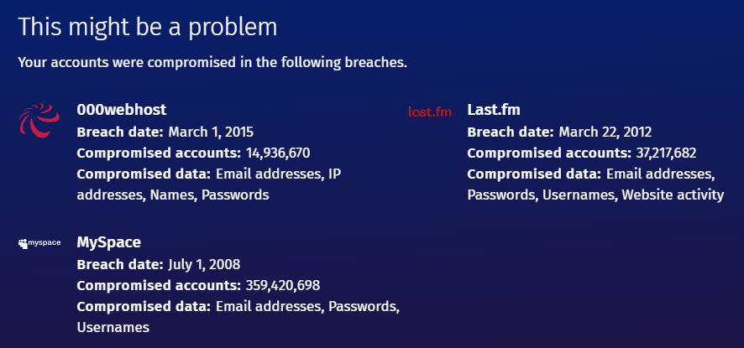
Task: Click MySpace compromised data "Usernames" text
Action: 113,327
